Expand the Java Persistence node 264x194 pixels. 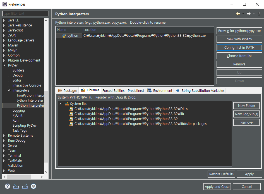click(x=4, y=25)
